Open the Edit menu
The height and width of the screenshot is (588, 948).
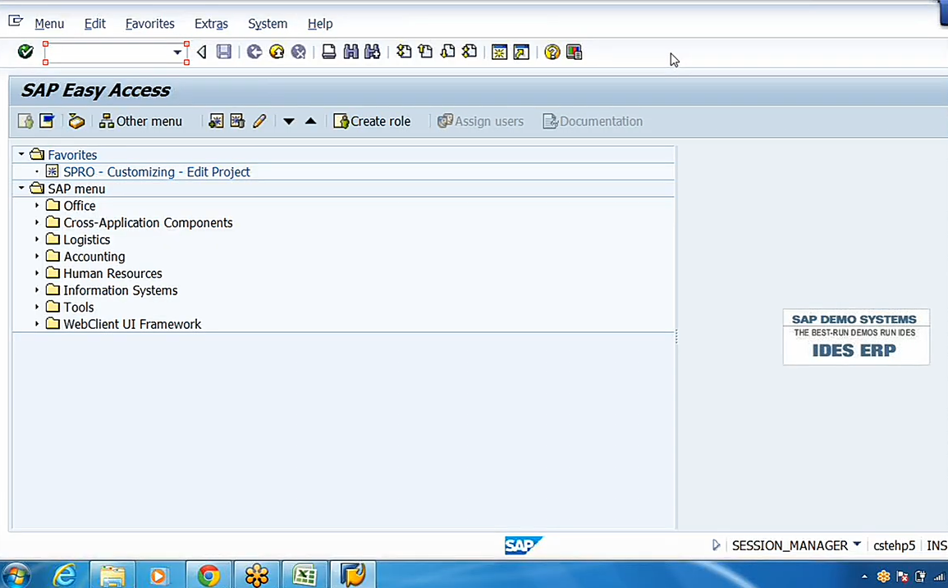[x=95, y=24]
